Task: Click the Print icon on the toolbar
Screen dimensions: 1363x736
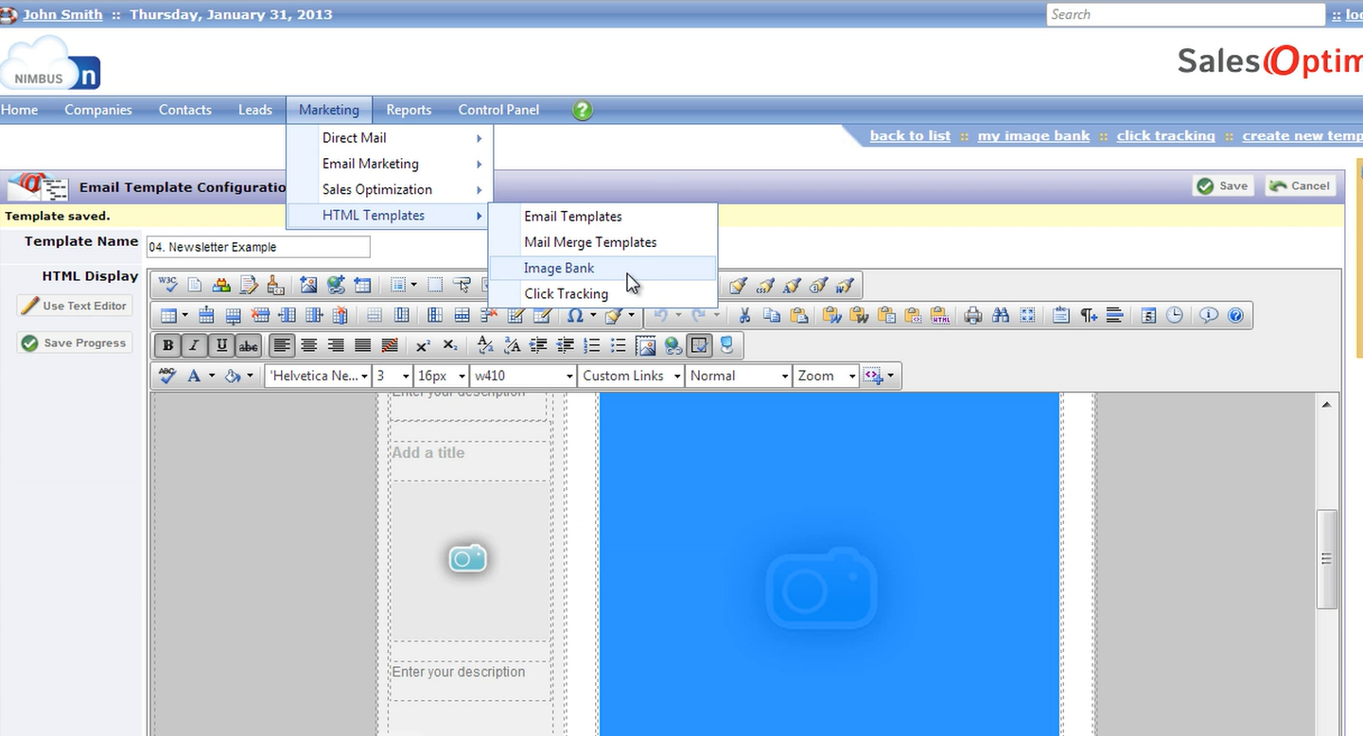Action: [x=973, y=315]
